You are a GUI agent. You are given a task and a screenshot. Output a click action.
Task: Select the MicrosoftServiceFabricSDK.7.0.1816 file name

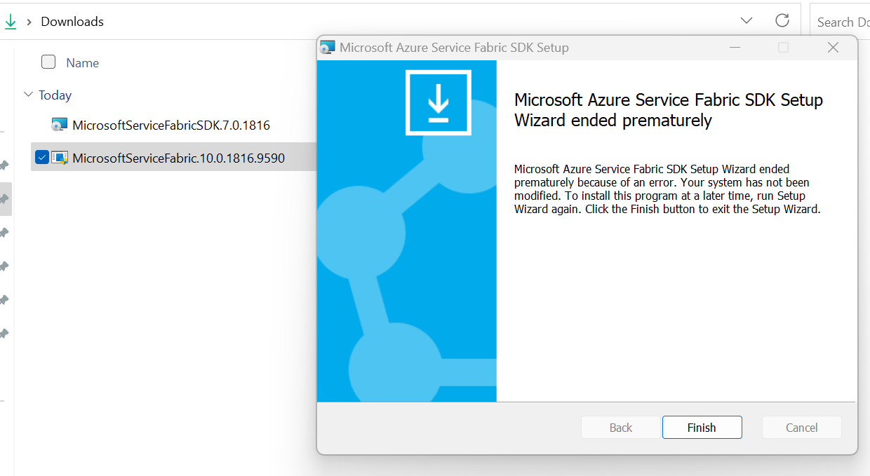coord(171,125)
